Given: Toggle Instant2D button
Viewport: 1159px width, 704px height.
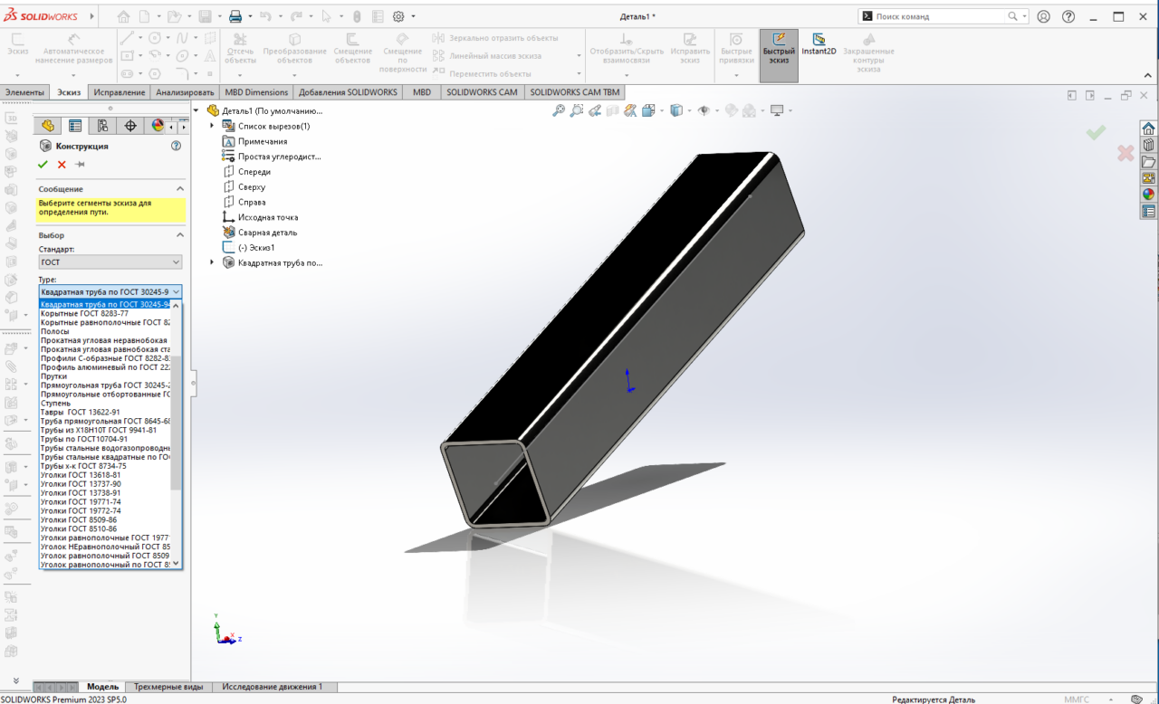Looking at the screenshot, I should coord(819,45).
